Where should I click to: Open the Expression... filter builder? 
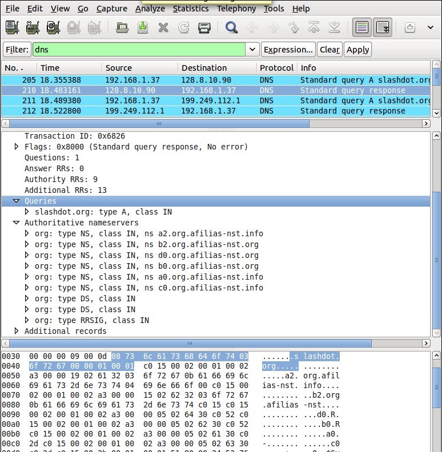point(288,49)
